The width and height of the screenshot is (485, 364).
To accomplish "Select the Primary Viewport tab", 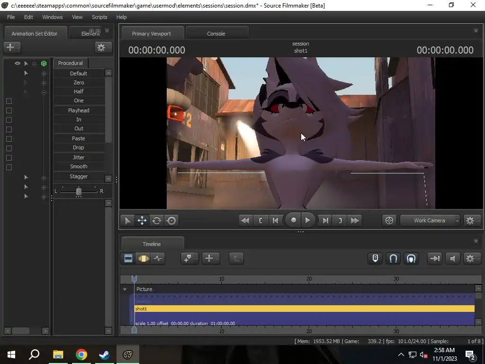I will coord(152,34).
